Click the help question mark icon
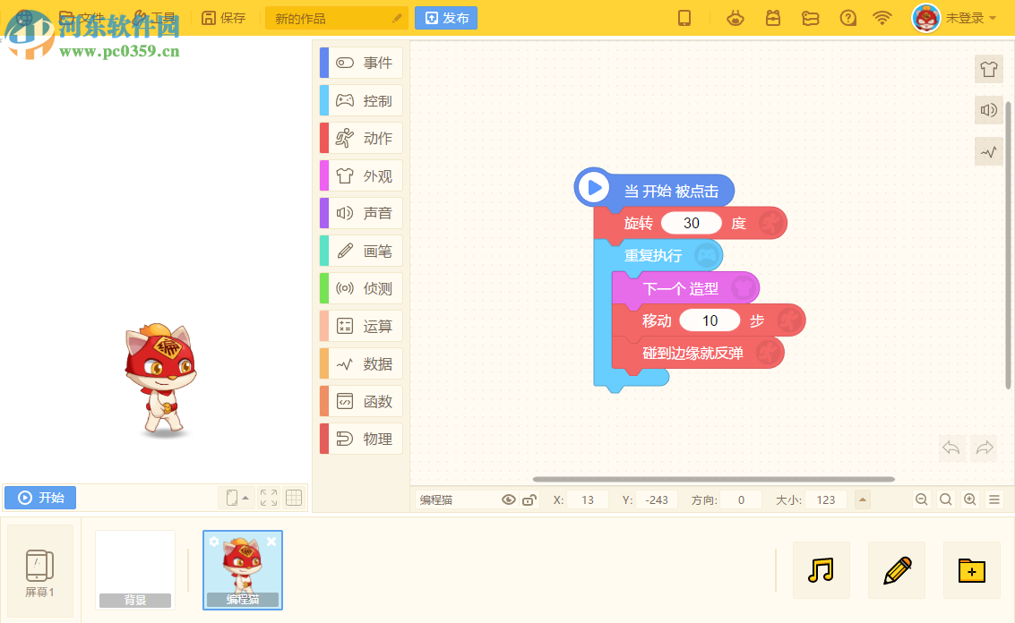 (847, 17)
